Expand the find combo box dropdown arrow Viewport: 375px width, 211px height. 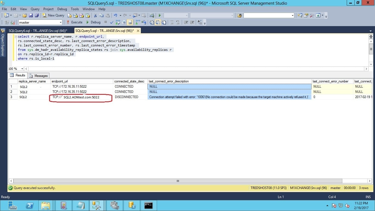[293, 16]
